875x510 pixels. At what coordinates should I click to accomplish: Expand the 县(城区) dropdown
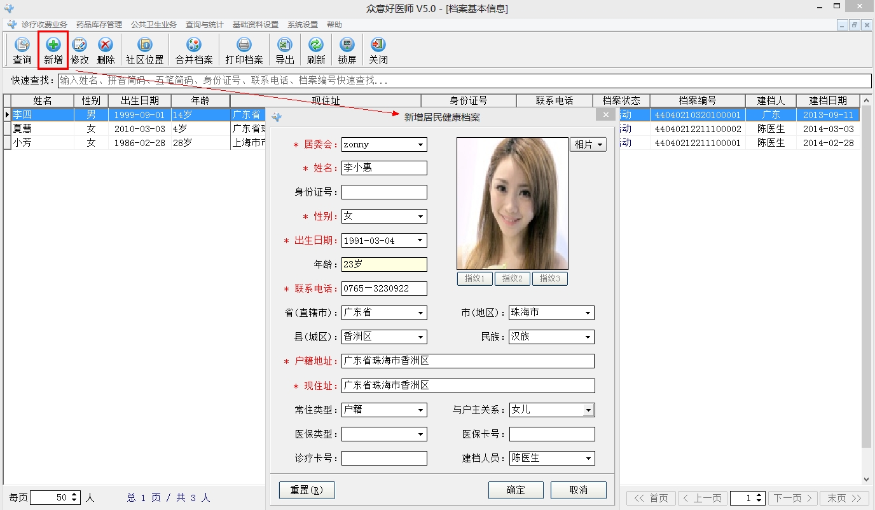point(420,337)
